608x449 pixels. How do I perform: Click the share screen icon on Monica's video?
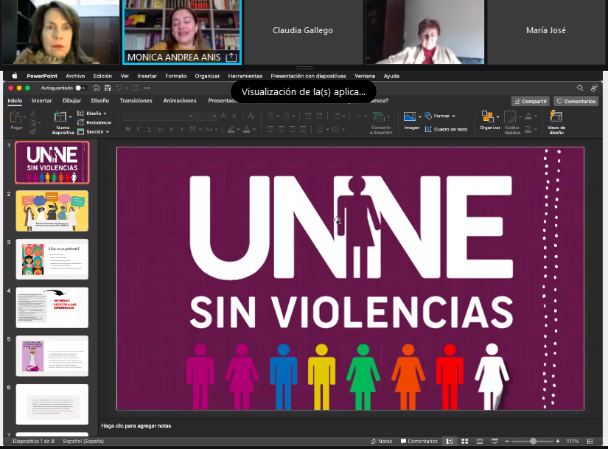point(231,57)
